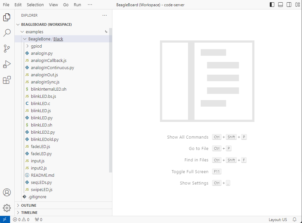This screenshot has width=302, height=223.
Task: Open the Source Control view
Action: pyautogui.click(x=7, y=48)
